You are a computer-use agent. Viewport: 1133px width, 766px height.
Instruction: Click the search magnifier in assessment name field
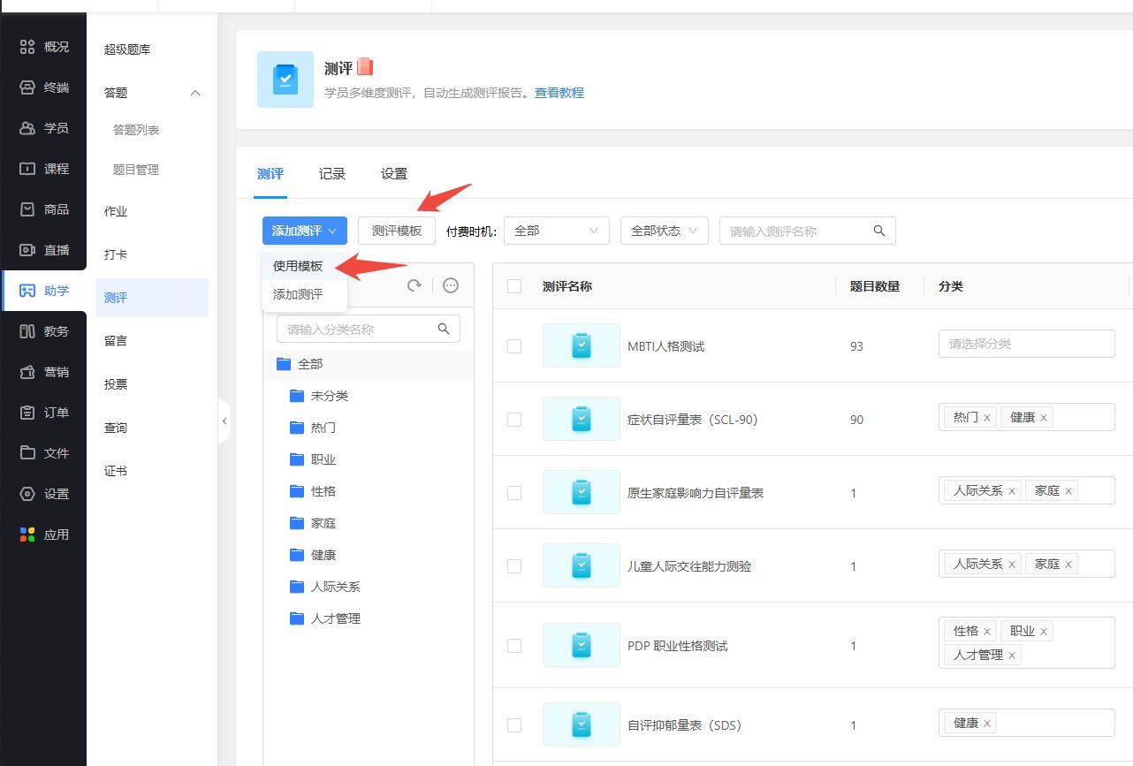(878, 231)
